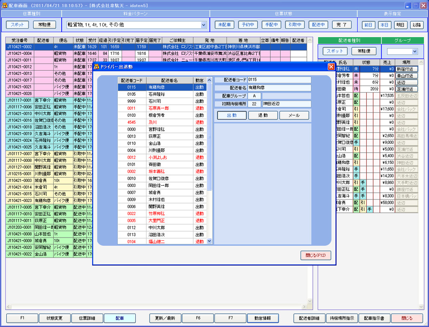Click 五反田近辺 location button
429x327 pixels.
407,96
